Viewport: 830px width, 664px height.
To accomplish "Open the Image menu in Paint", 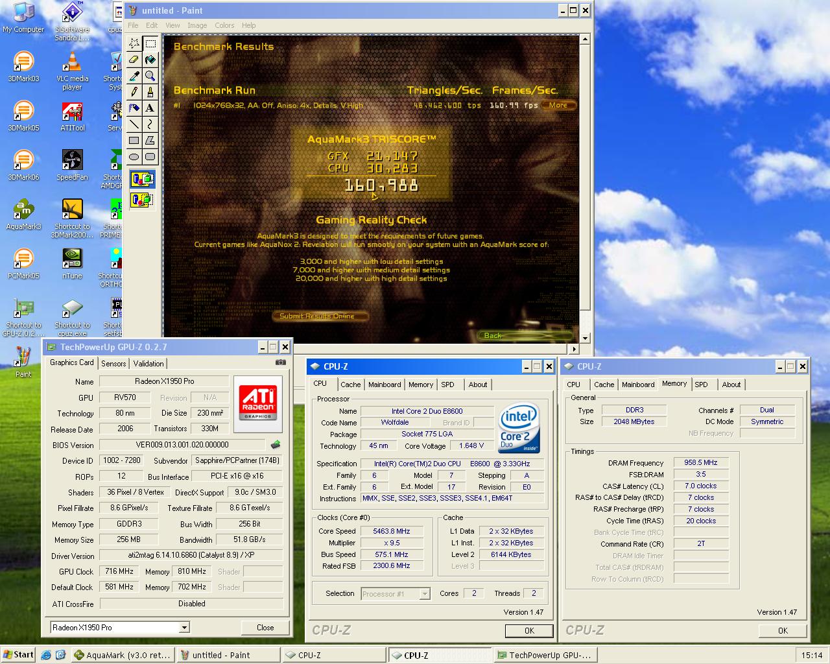I will (197, 25).
